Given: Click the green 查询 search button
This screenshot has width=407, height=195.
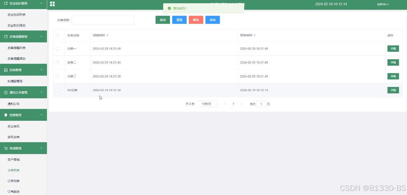Looking at the screenshot, I should [x=163, y=20].
